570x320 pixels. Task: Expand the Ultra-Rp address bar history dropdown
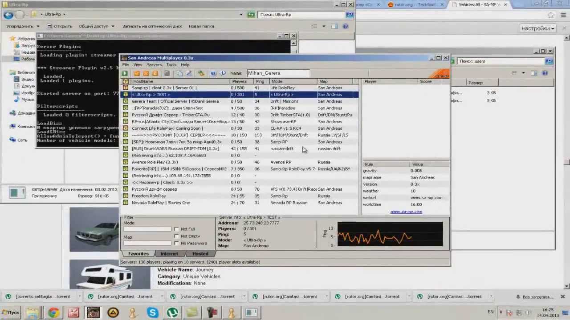coord(241,14)
